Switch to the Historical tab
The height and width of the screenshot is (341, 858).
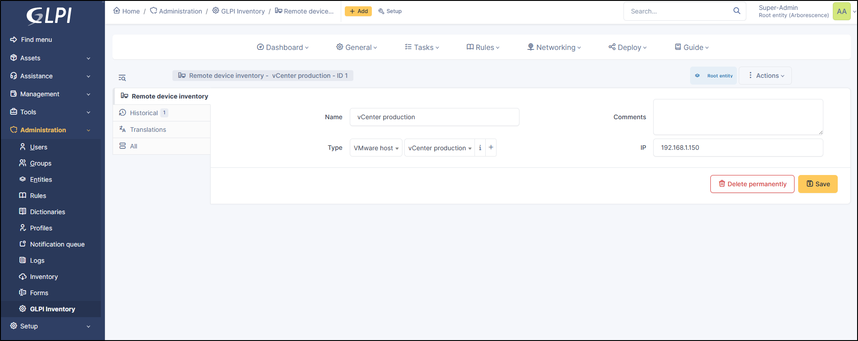(x=144, y=113)
